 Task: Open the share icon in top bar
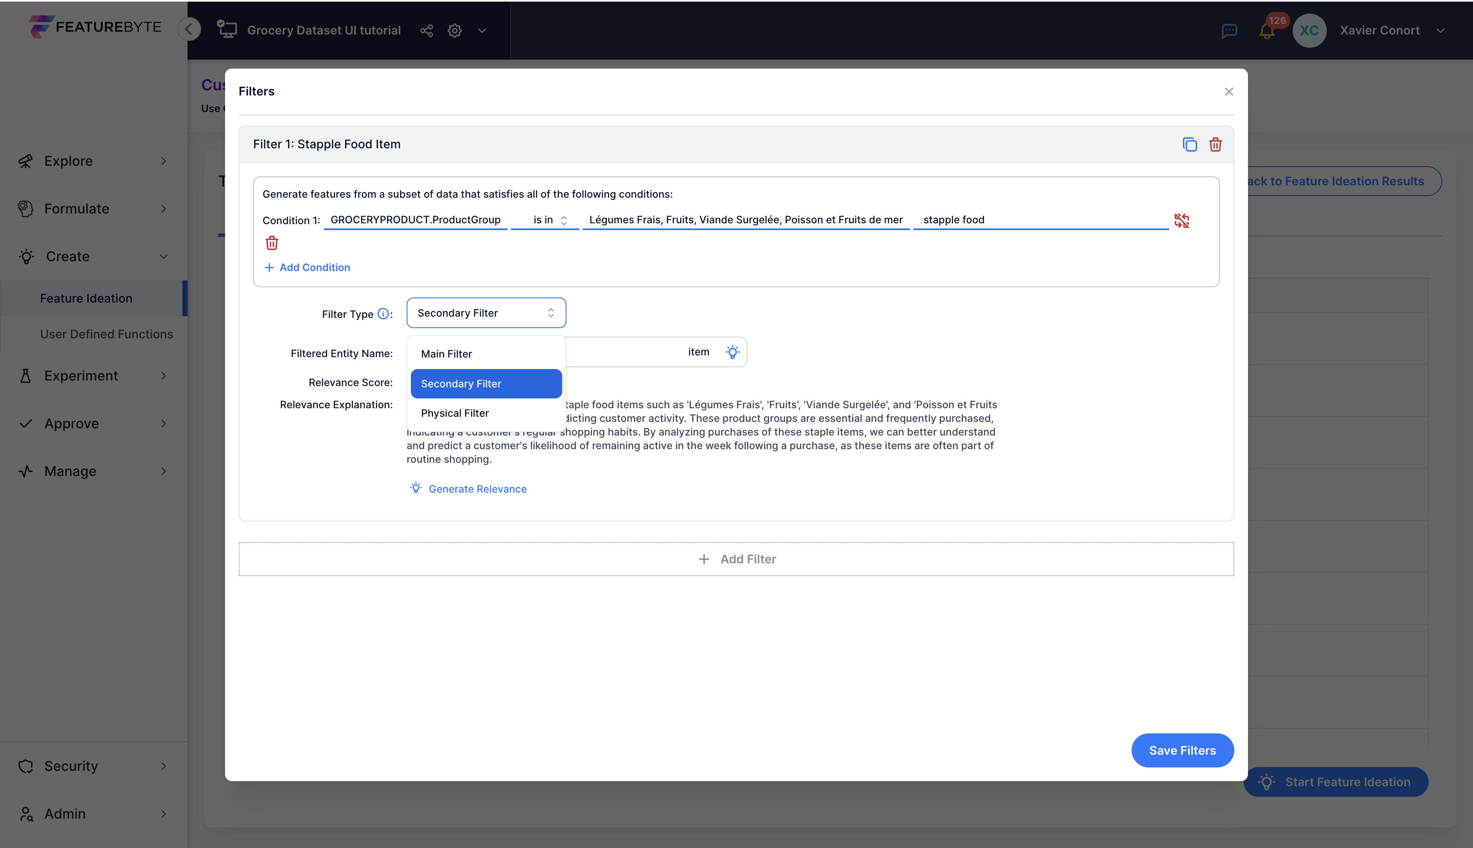pyautogui.click(x=426, y=30)
